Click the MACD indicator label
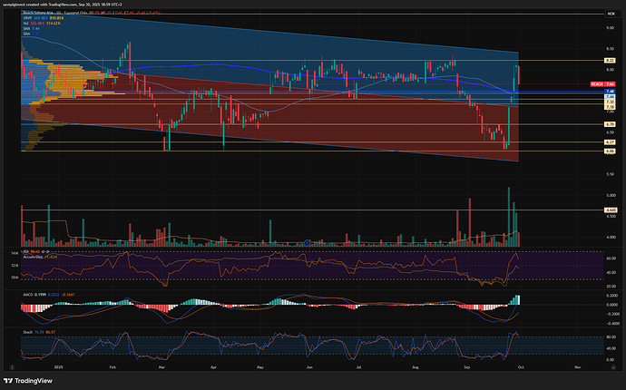This screenshot has height=390, width=626. 28,294
